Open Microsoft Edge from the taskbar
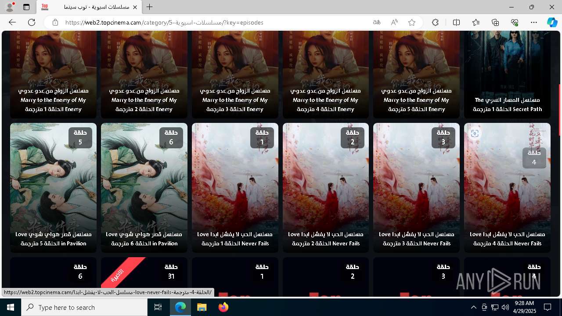This screenshot has height=316, width=562. [181, 307]
